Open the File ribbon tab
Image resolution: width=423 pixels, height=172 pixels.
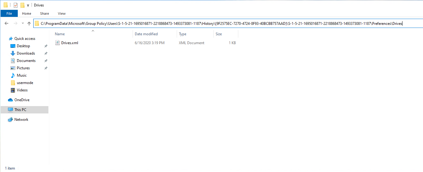[9, 13]
